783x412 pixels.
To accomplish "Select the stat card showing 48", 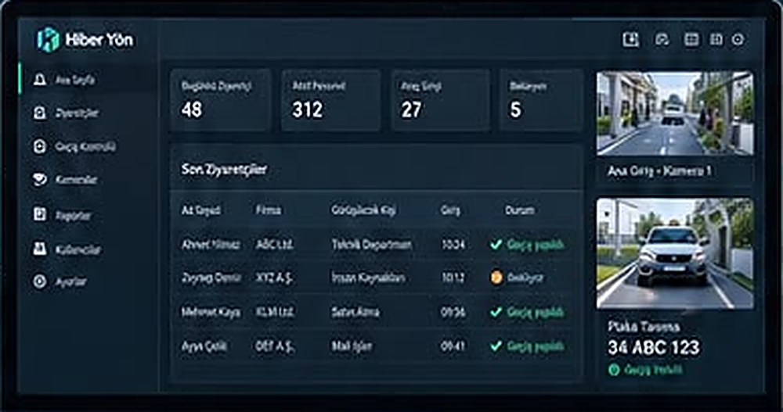I will point(220,100).
